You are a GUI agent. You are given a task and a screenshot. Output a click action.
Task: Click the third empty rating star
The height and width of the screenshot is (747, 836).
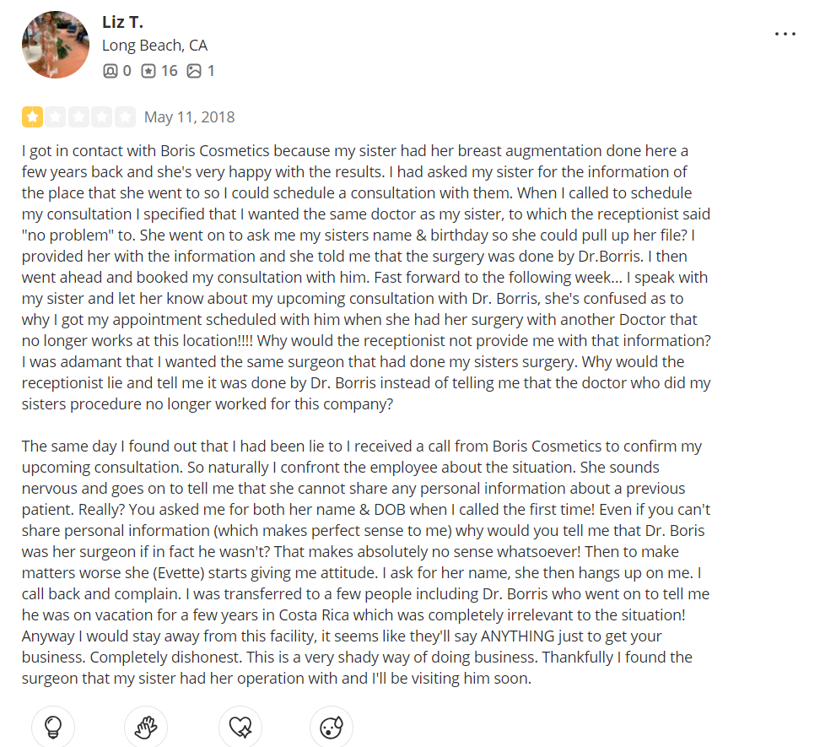pyautogui.click(x=78, y=116)
